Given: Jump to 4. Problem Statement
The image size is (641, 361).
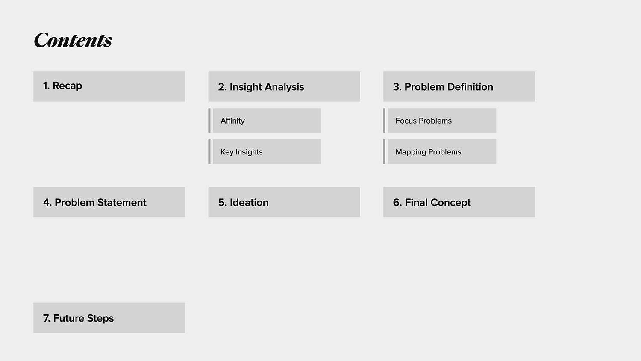Looking at the screenshot, I should tap(109, 202).
